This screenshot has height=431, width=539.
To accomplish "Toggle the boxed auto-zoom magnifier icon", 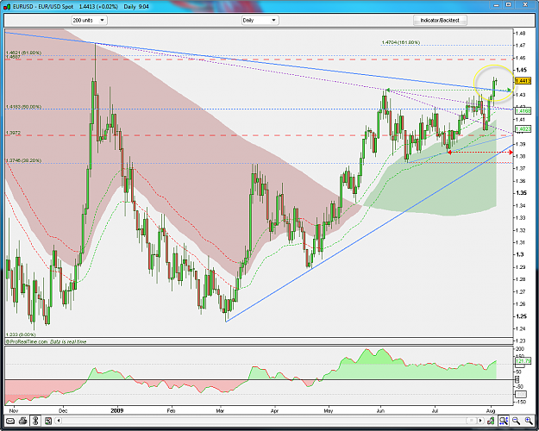I will 504,421.
